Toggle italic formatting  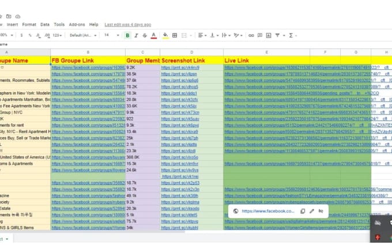click(x=136, y=36)
